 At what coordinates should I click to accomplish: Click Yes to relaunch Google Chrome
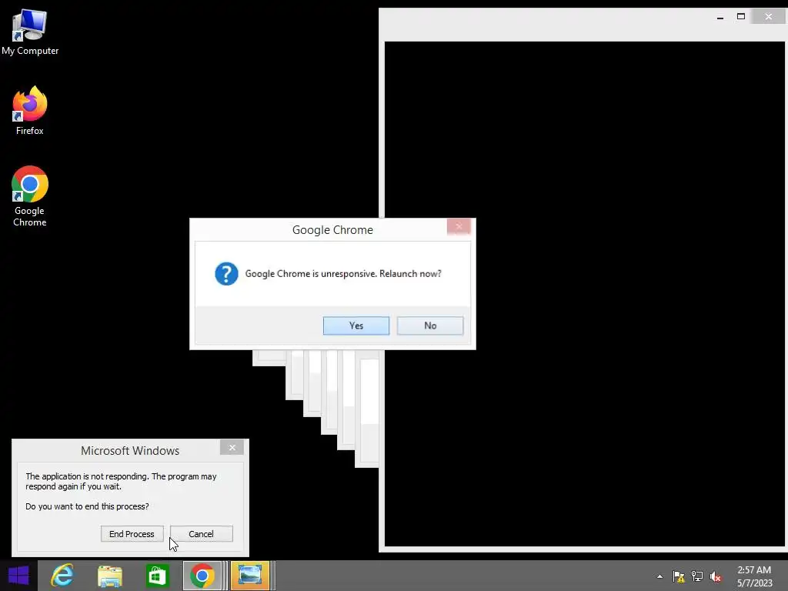[356, 326]
